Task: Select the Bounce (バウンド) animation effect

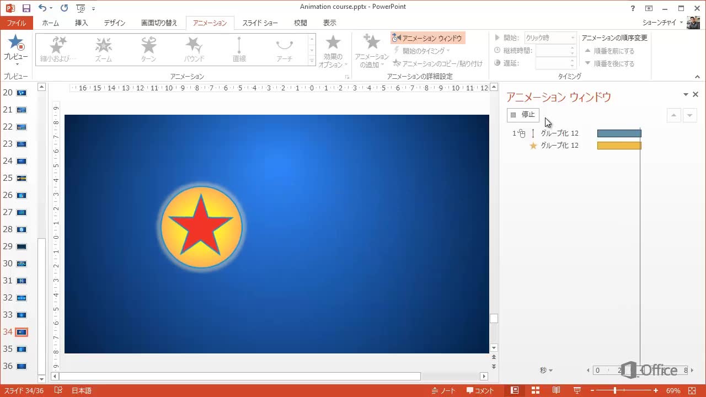Action: pyautogui.click(x=194, y=50)
